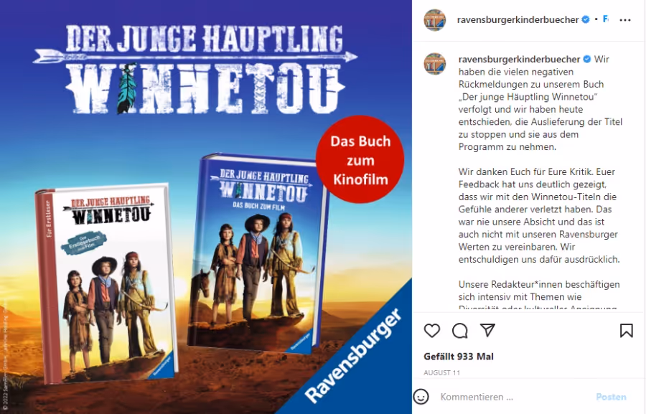
Task: Save the post with bookmark icon
Action: tap(626, 330)
